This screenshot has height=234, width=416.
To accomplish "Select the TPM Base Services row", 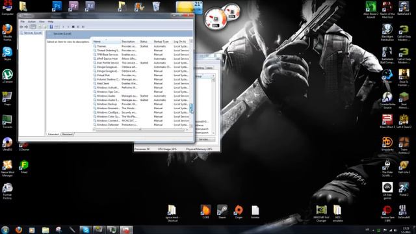I will (141, 55).
